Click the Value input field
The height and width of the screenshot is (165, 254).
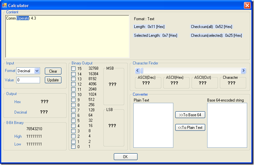(x=28, y=80)
